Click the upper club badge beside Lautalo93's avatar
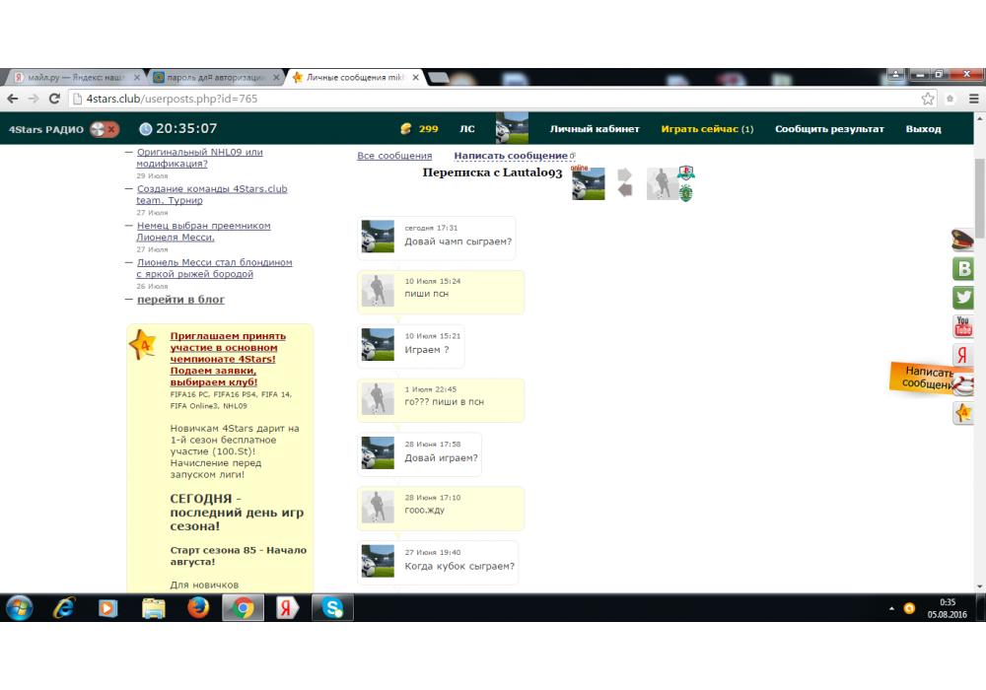This screenshot has height=690, width=986. (x=686, y=172)
